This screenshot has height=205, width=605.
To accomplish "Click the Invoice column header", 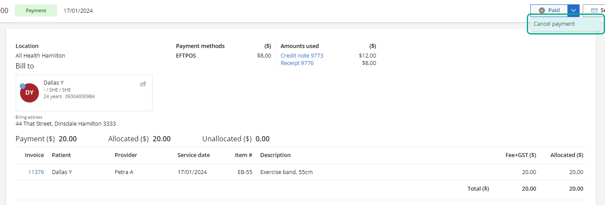I will (35, 155).
